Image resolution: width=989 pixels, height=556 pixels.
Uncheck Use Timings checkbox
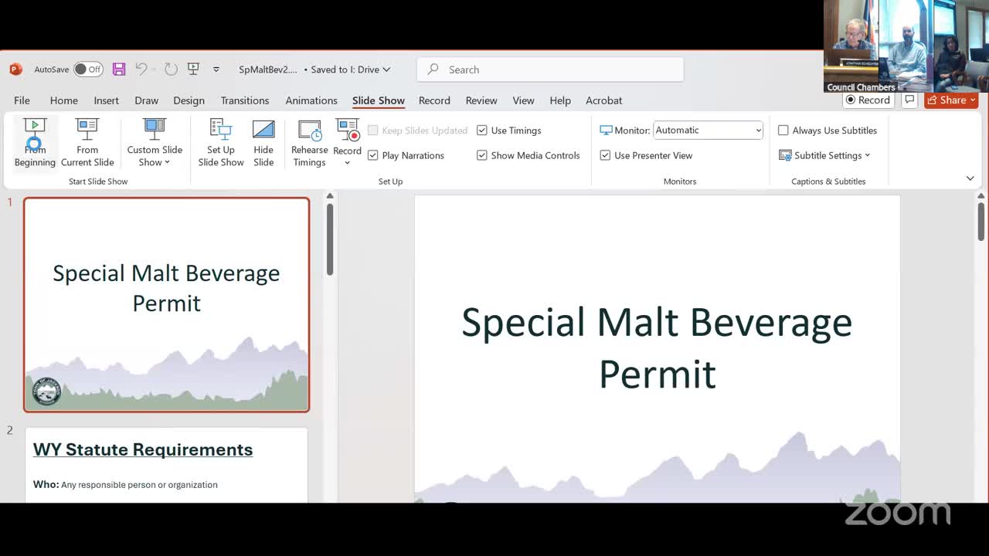[x=482, y=131]
